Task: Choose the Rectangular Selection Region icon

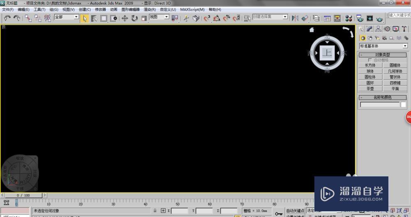Action: 104,18
